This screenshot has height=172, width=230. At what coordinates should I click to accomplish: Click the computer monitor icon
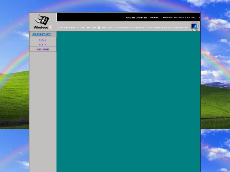(195, 27)
